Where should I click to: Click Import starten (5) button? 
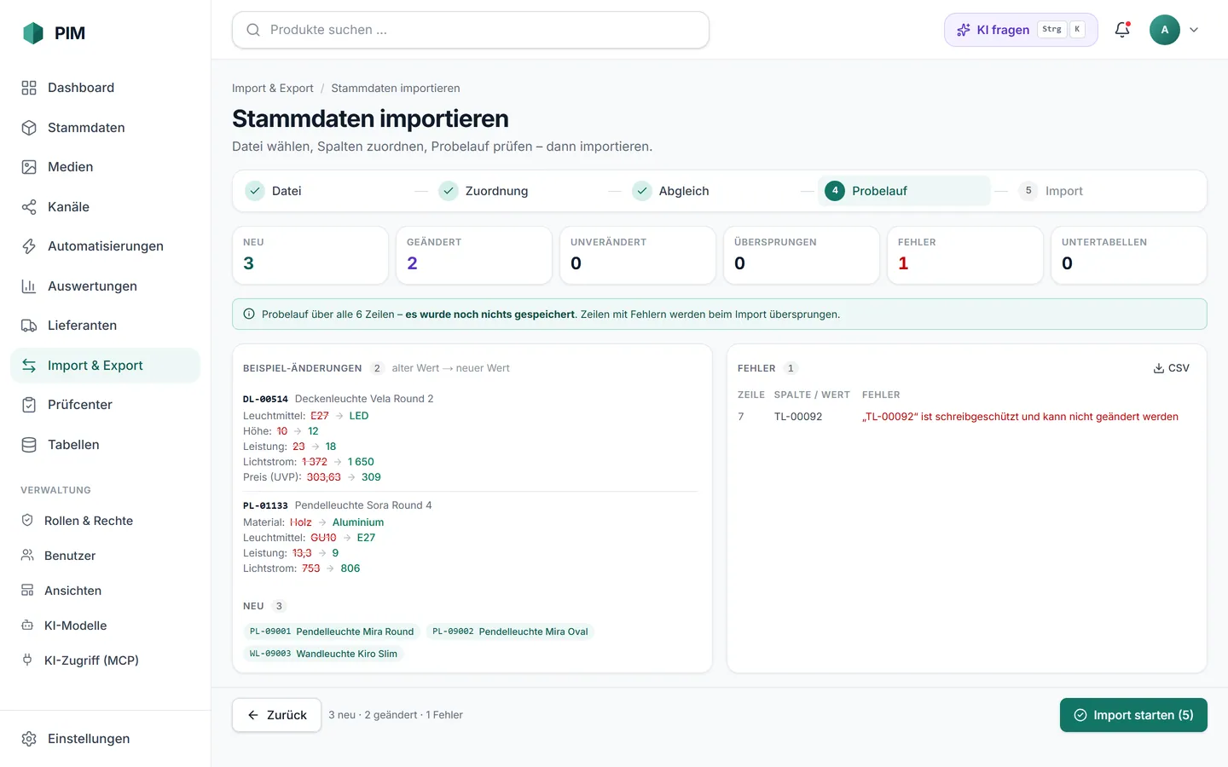point(1133,715)
